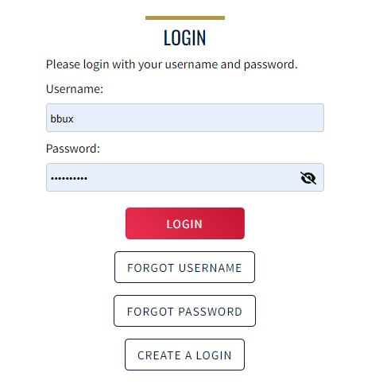This screenshot has height=384, width=383.
Task: Click the 'Username:' field label
Action: pyautogui.click(x=75, y=89)
